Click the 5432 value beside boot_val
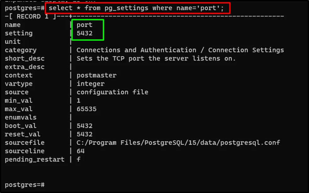This screenshot has height=193, width=309. [84, 126]
